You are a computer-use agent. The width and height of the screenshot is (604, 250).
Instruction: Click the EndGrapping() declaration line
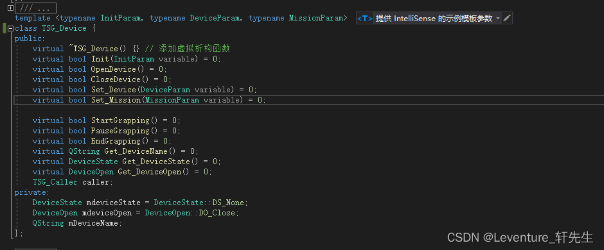[x=102, y=141]
